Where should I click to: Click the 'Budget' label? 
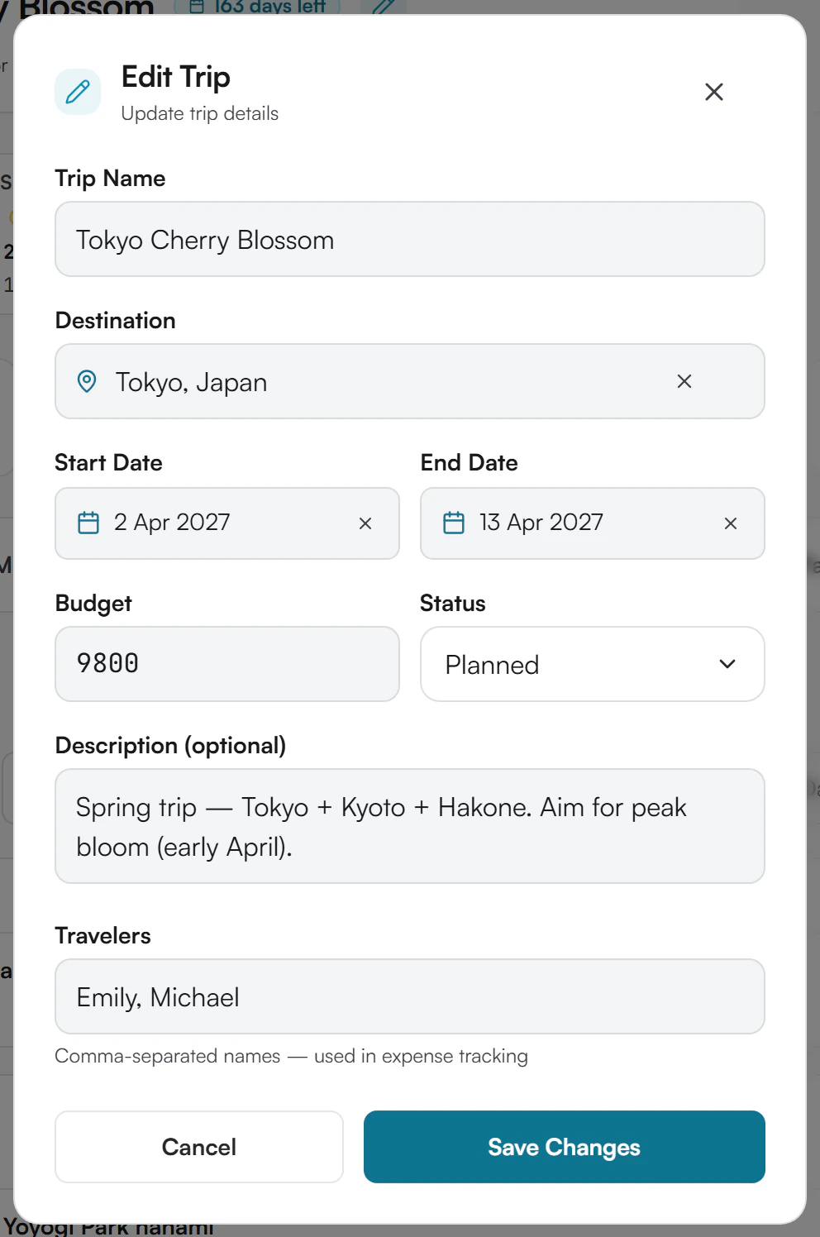(93, 604)
